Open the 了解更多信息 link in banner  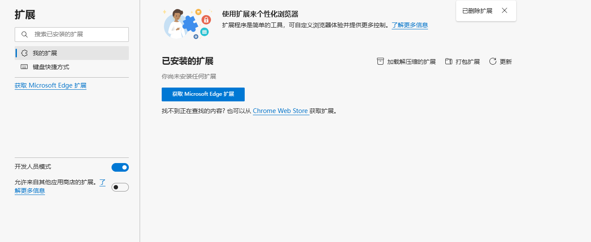click(410, 25)
